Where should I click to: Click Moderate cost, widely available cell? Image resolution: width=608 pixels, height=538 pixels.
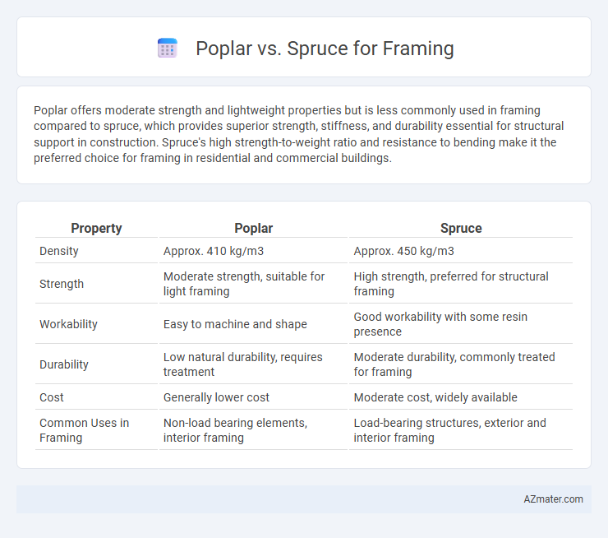pyautogui.click(x=435, y=397)
